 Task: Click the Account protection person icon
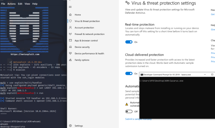70,28
